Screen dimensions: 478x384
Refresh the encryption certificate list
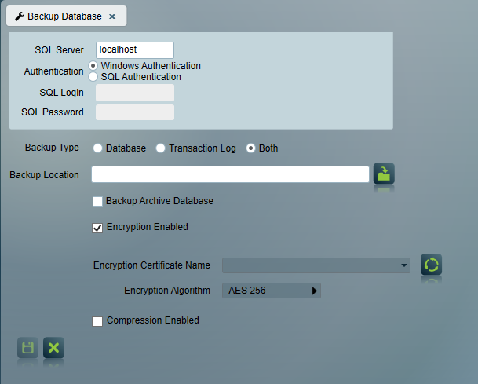(x=431, y=265)
